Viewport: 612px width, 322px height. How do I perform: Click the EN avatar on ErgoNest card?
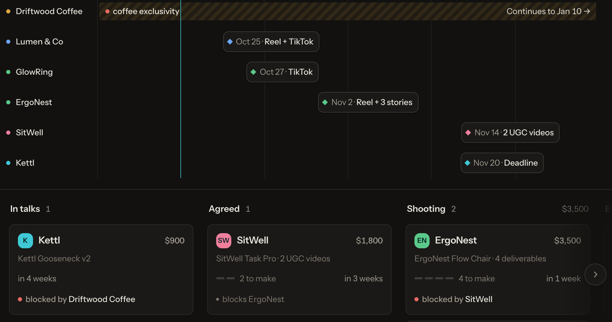[422, 240]
